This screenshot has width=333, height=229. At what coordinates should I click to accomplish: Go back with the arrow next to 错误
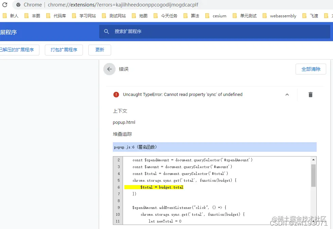point(109,69)
